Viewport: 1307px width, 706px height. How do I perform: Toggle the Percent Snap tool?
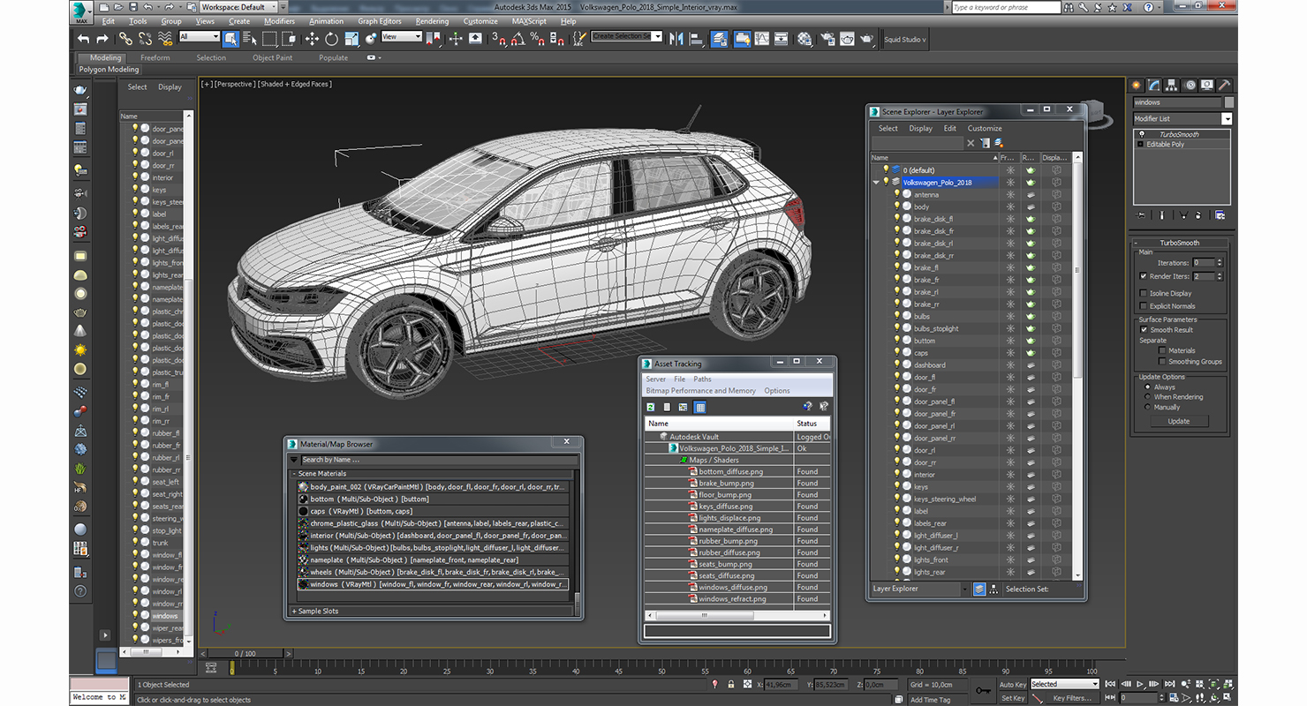click(538, 39)
